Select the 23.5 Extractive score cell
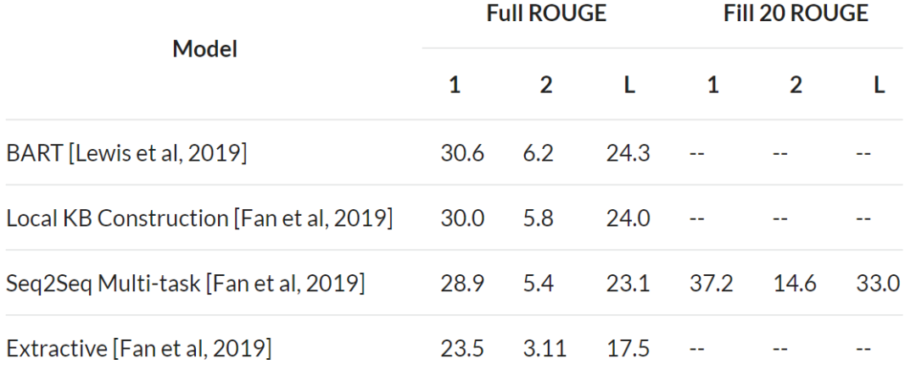Viewport: 916px width, 381px height. pos(462,348)
